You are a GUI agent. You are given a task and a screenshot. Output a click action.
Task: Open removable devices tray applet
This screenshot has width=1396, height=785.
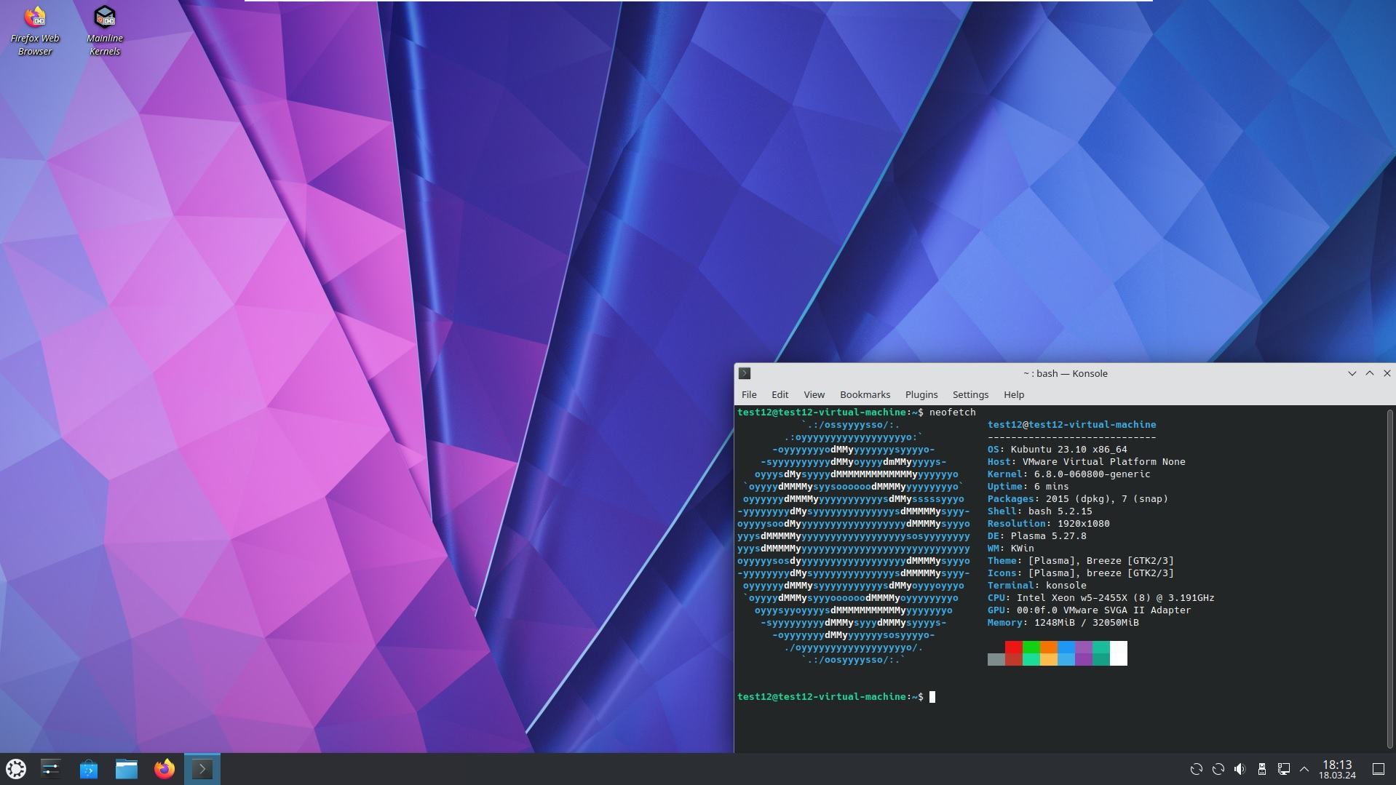pyautogui.click(x=1262, y=769)
